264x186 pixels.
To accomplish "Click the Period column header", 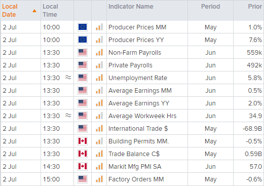I will (210, 7).
